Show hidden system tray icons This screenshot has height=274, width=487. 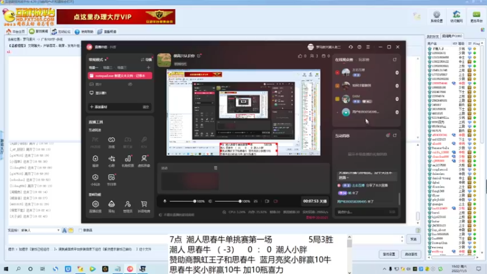[384, 269]
